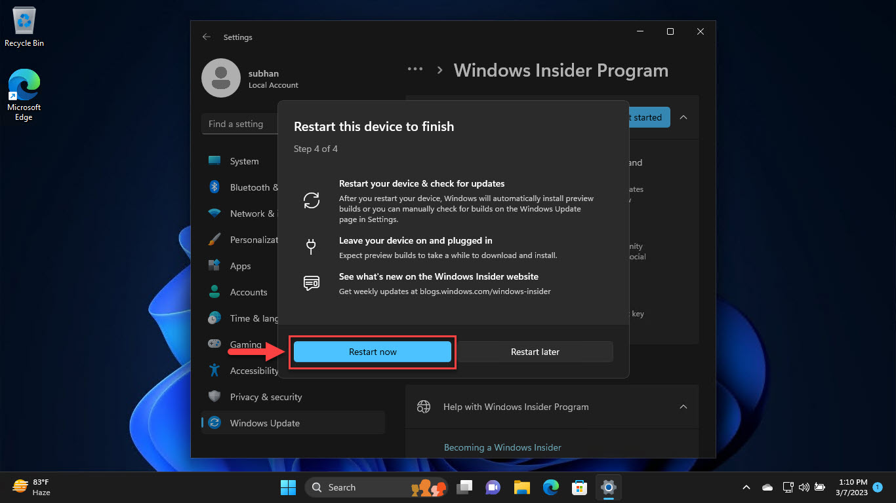The image size is (896, 503).
Task: Open Microsoft Store from the taskbar
Action: click(x=579, y=487)
